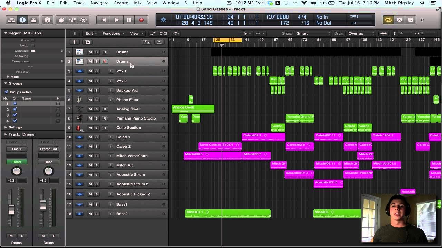Pause playback in the transport
Viewport: 442px width, 248px height.
click(129, 20)
